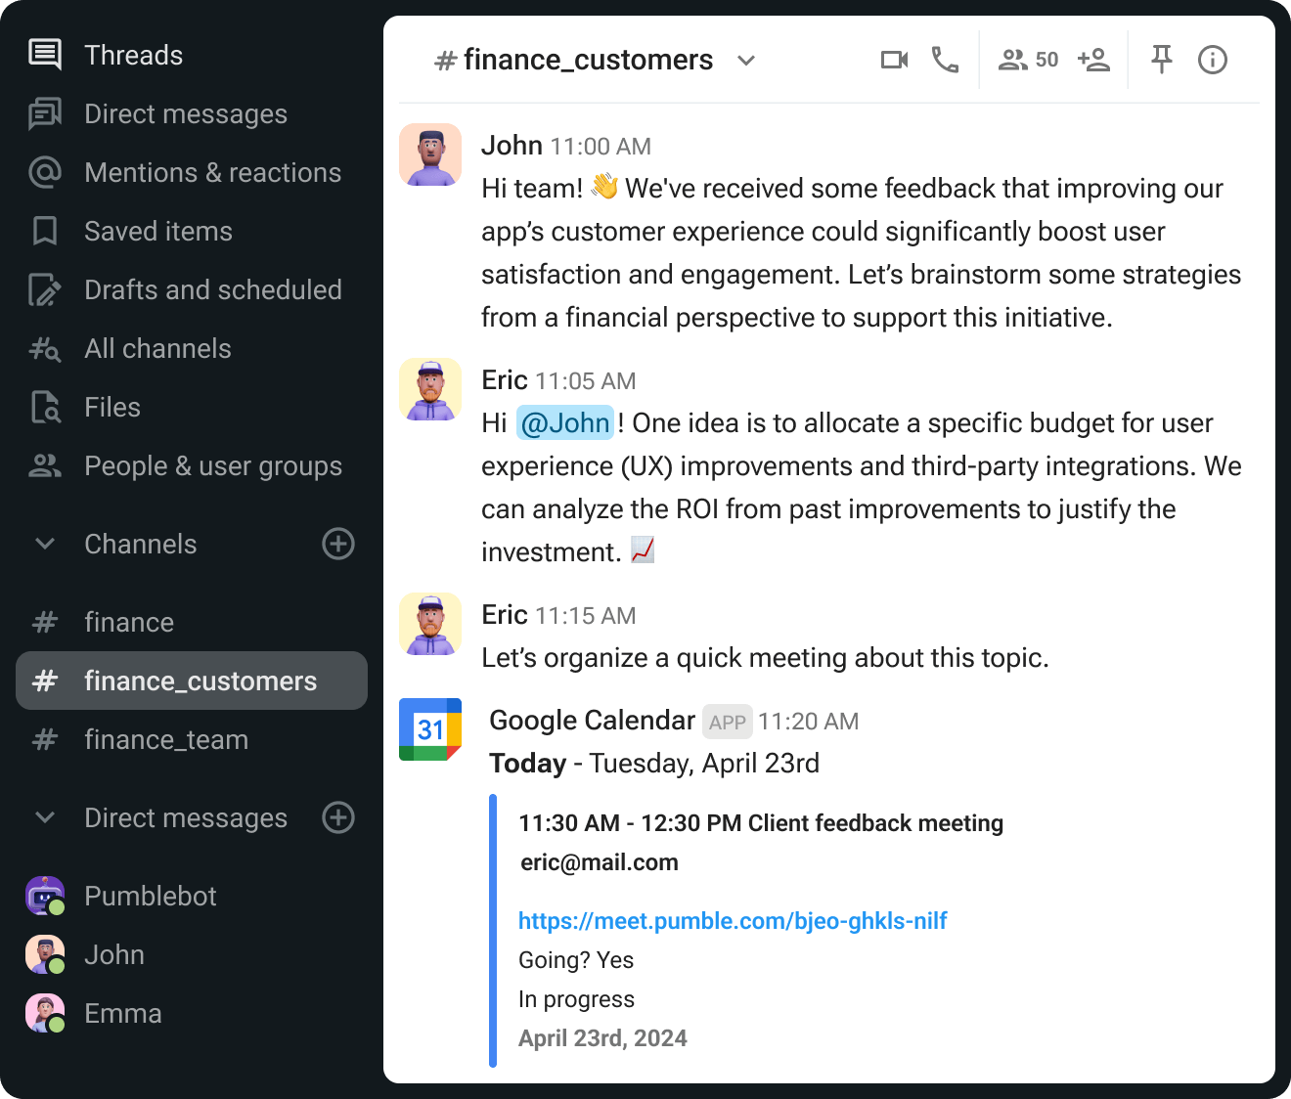Browse All channels
Screen dimensions: 1291x1099
[157, 348]
